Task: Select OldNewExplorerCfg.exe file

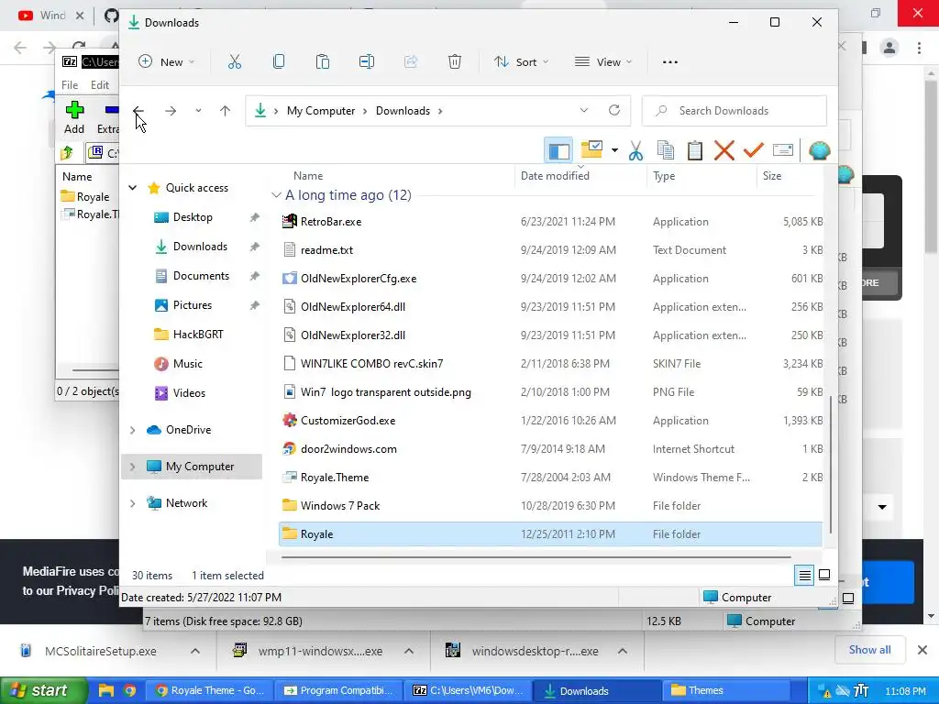Action: pos(550,279)
